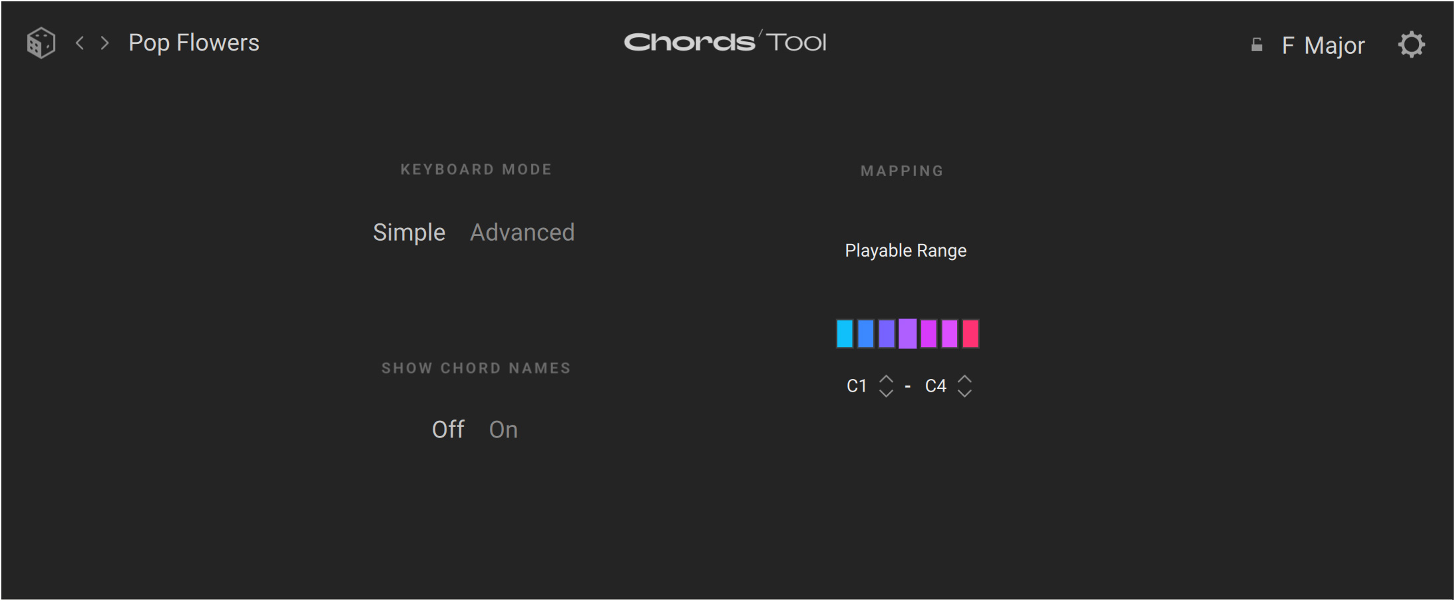1455x601 pixels.
Task: Turn chord names Off
Action: coord(448,429)
